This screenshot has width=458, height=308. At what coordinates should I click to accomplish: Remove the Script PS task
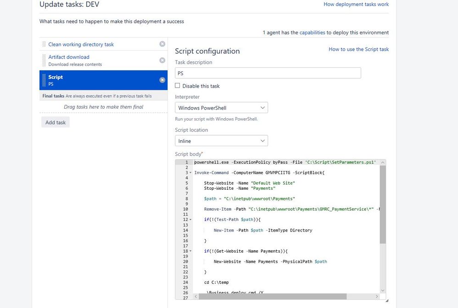click(x=162, y=80)
